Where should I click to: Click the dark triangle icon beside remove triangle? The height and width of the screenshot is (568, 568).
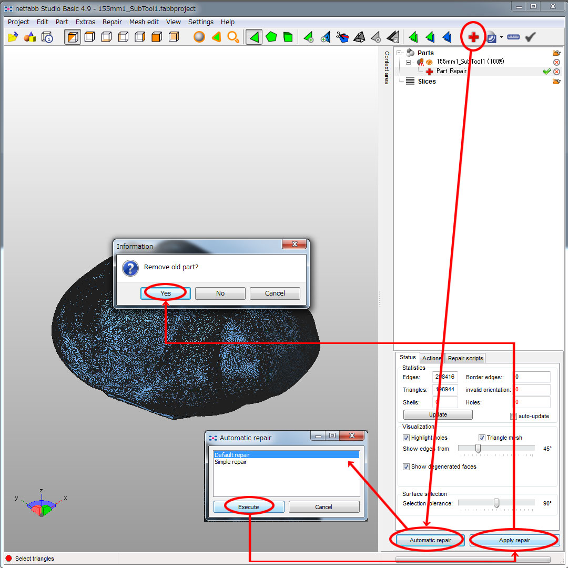click(x=393, y=37)
